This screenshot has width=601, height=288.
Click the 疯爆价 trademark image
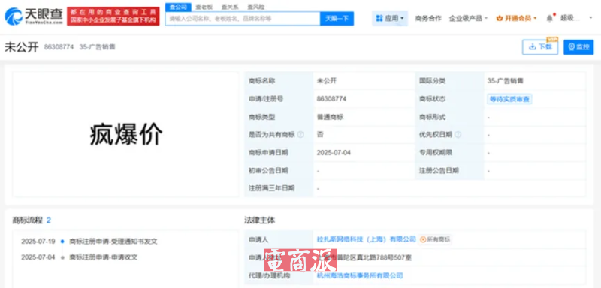(x=126, y=135)
